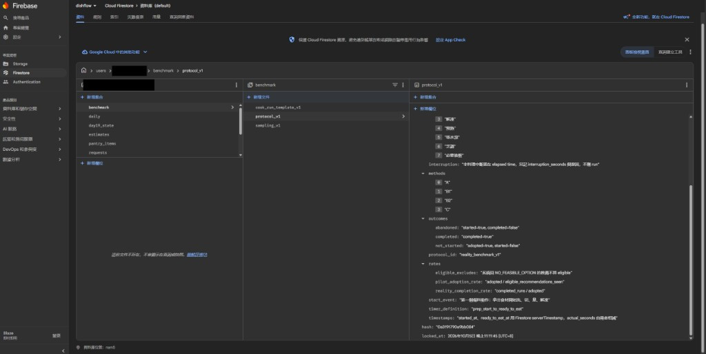
Task: Open the kebab menu of the user document panel
Action: pos(236,85)
